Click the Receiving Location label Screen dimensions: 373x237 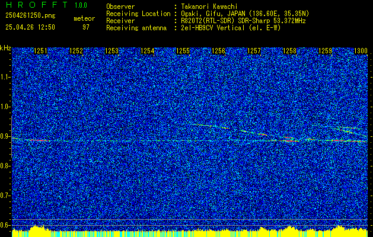(x=138, y=14)
